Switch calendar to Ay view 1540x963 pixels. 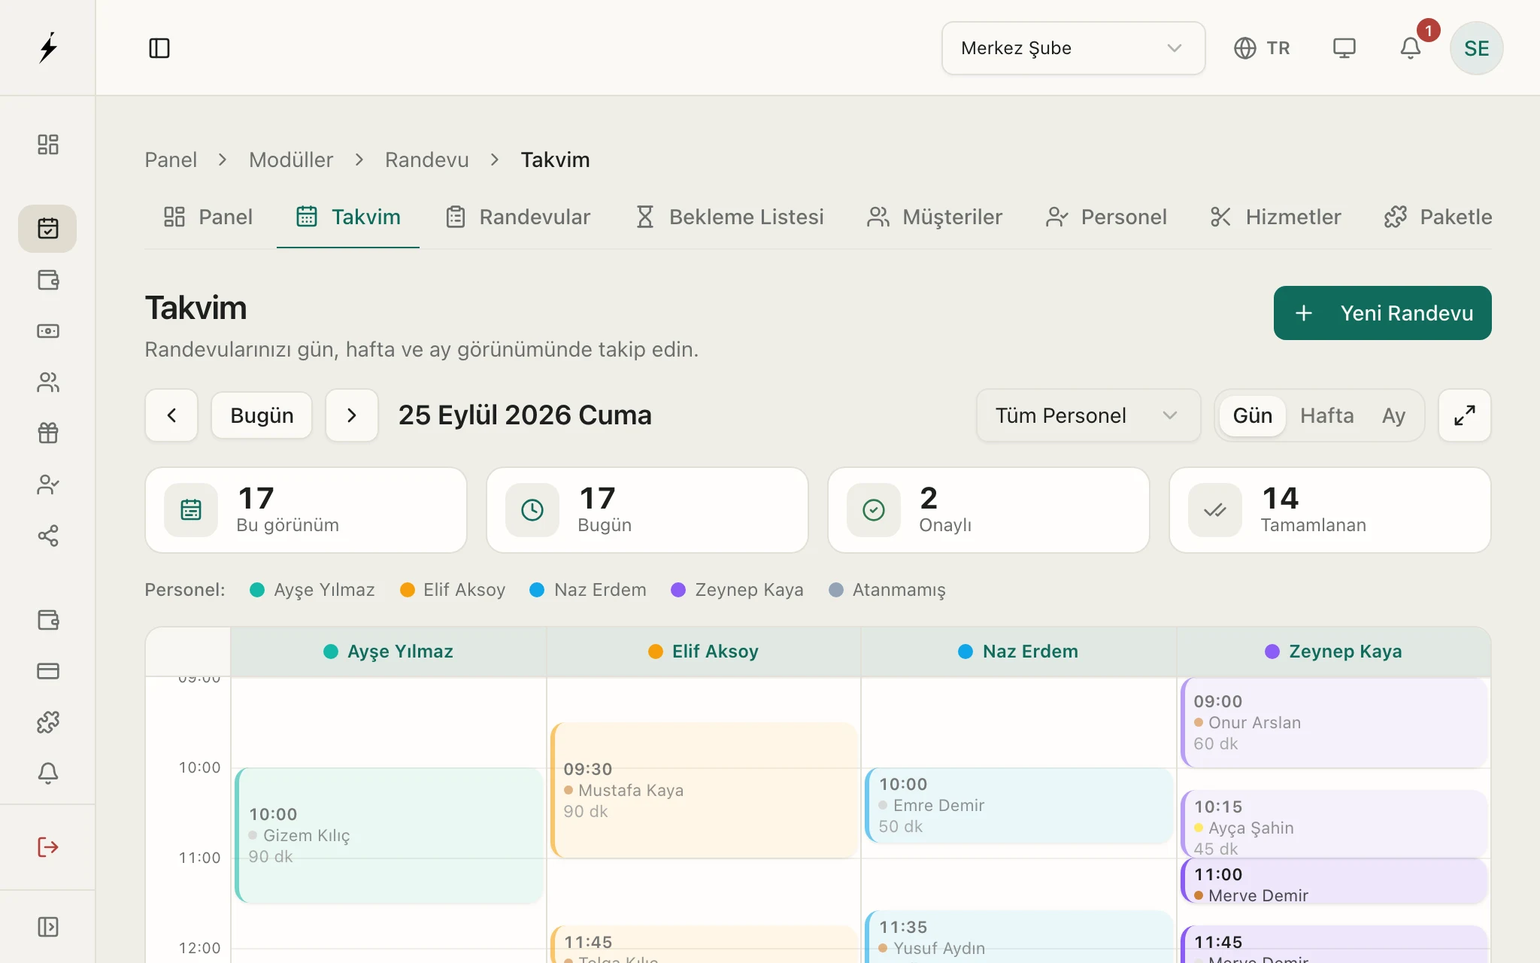click(1393, 415)
